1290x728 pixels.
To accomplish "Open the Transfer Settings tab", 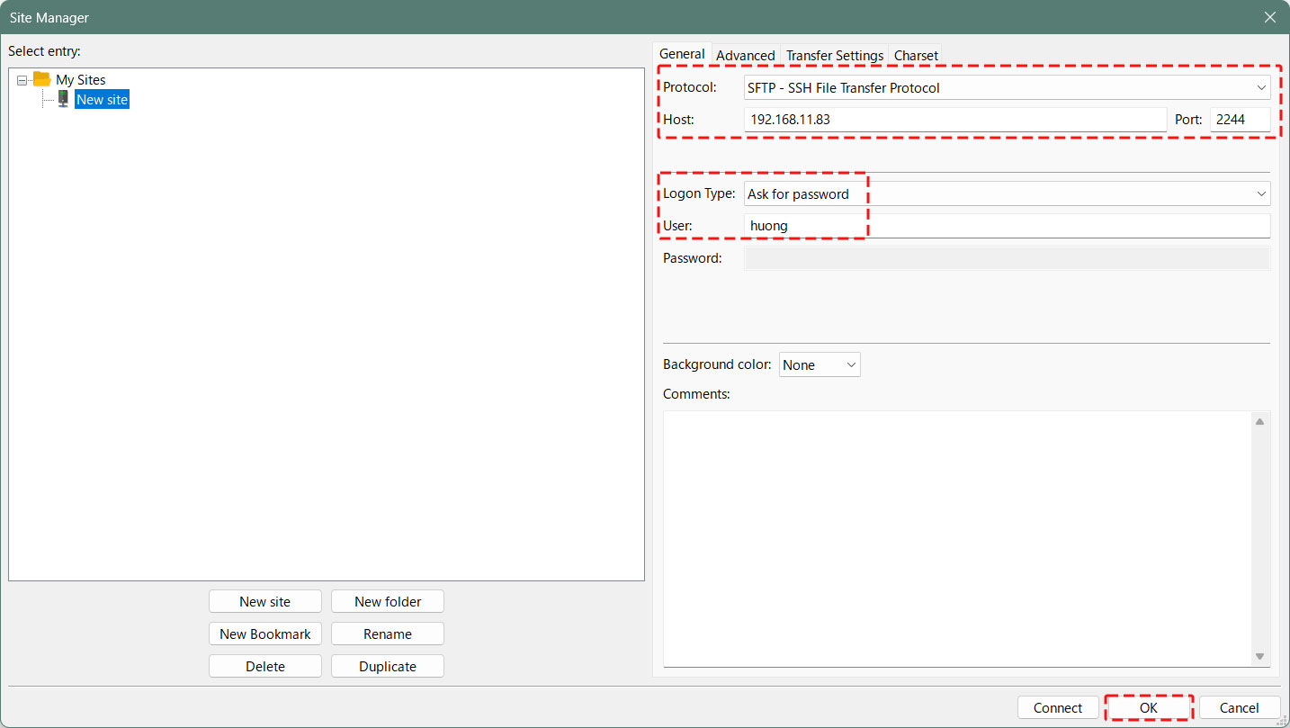I will 834,56.
